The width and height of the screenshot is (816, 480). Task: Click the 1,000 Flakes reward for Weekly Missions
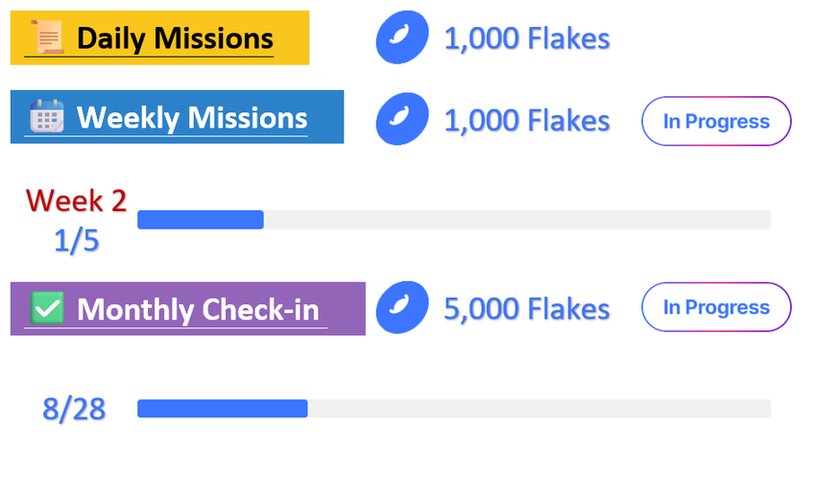[x=526, y=120]
